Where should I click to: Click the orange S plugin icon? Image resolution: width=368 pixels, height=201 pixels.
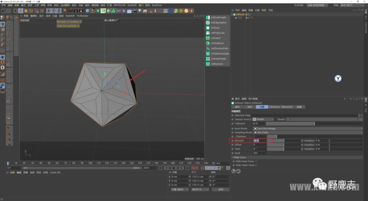187,11
